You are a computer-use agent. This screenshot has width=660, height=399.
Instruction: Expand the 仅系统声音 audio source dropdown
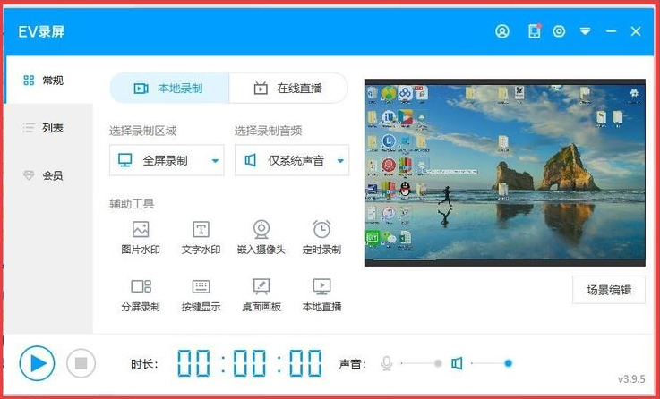pos(292,160)
